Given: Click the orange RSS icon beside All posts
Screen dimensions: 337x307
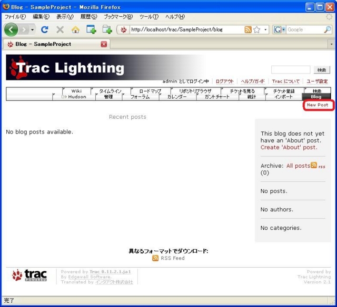Looking at the screenshot, I should pos(314,165).
